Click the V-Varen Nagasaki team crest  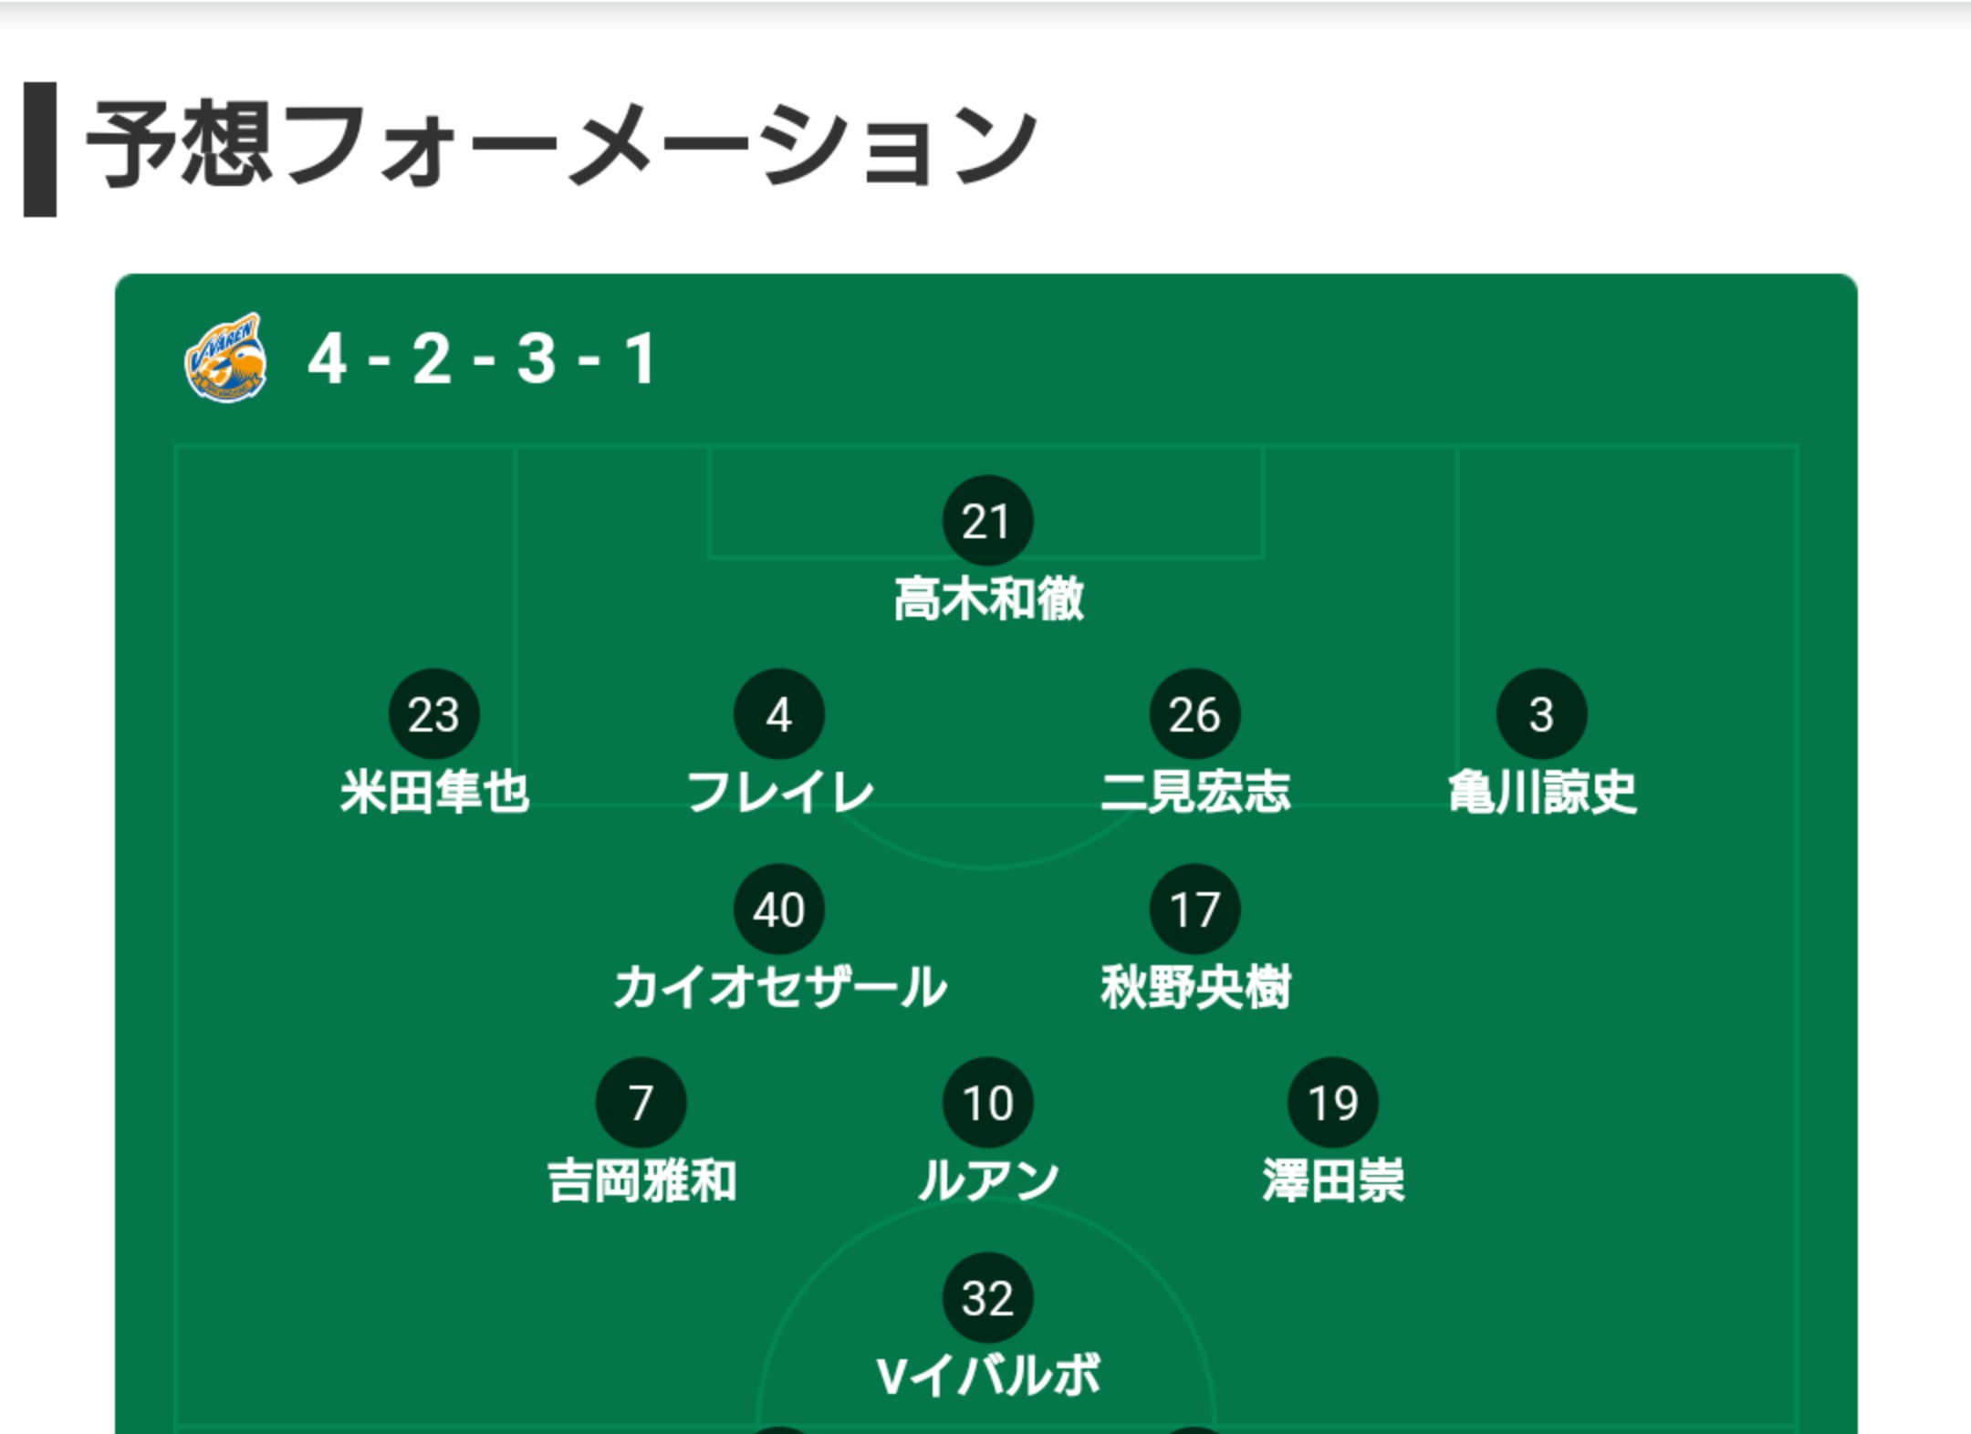(225, 358)
